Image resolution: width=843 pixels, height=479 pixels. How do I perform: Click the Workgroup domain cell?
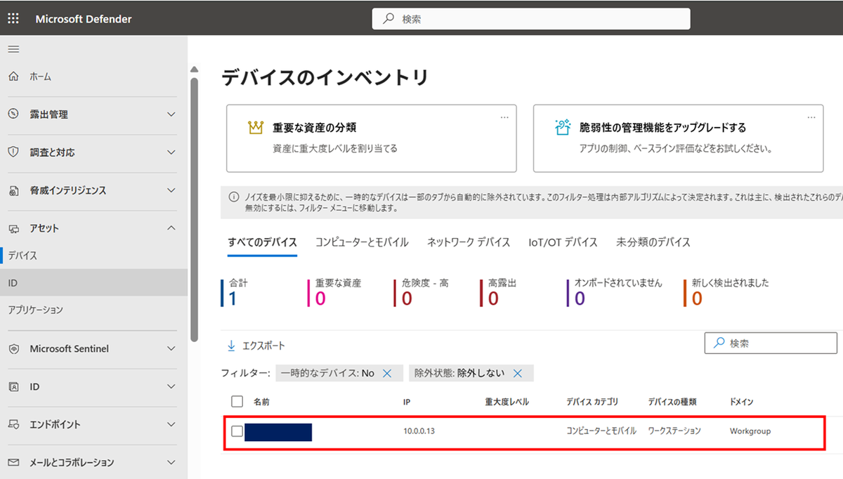point(750,431)
